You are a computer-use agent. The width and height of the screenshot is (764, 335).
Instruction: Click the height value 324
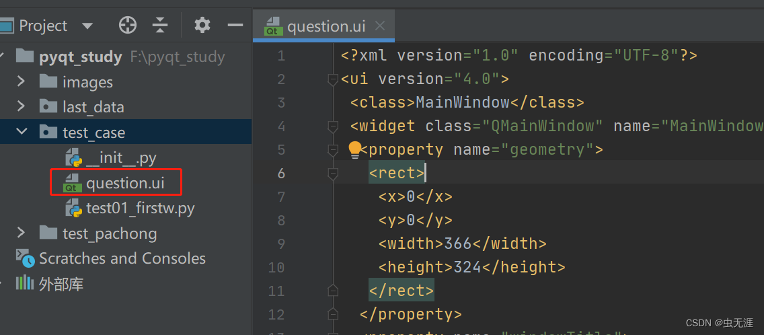coord(467,267)
